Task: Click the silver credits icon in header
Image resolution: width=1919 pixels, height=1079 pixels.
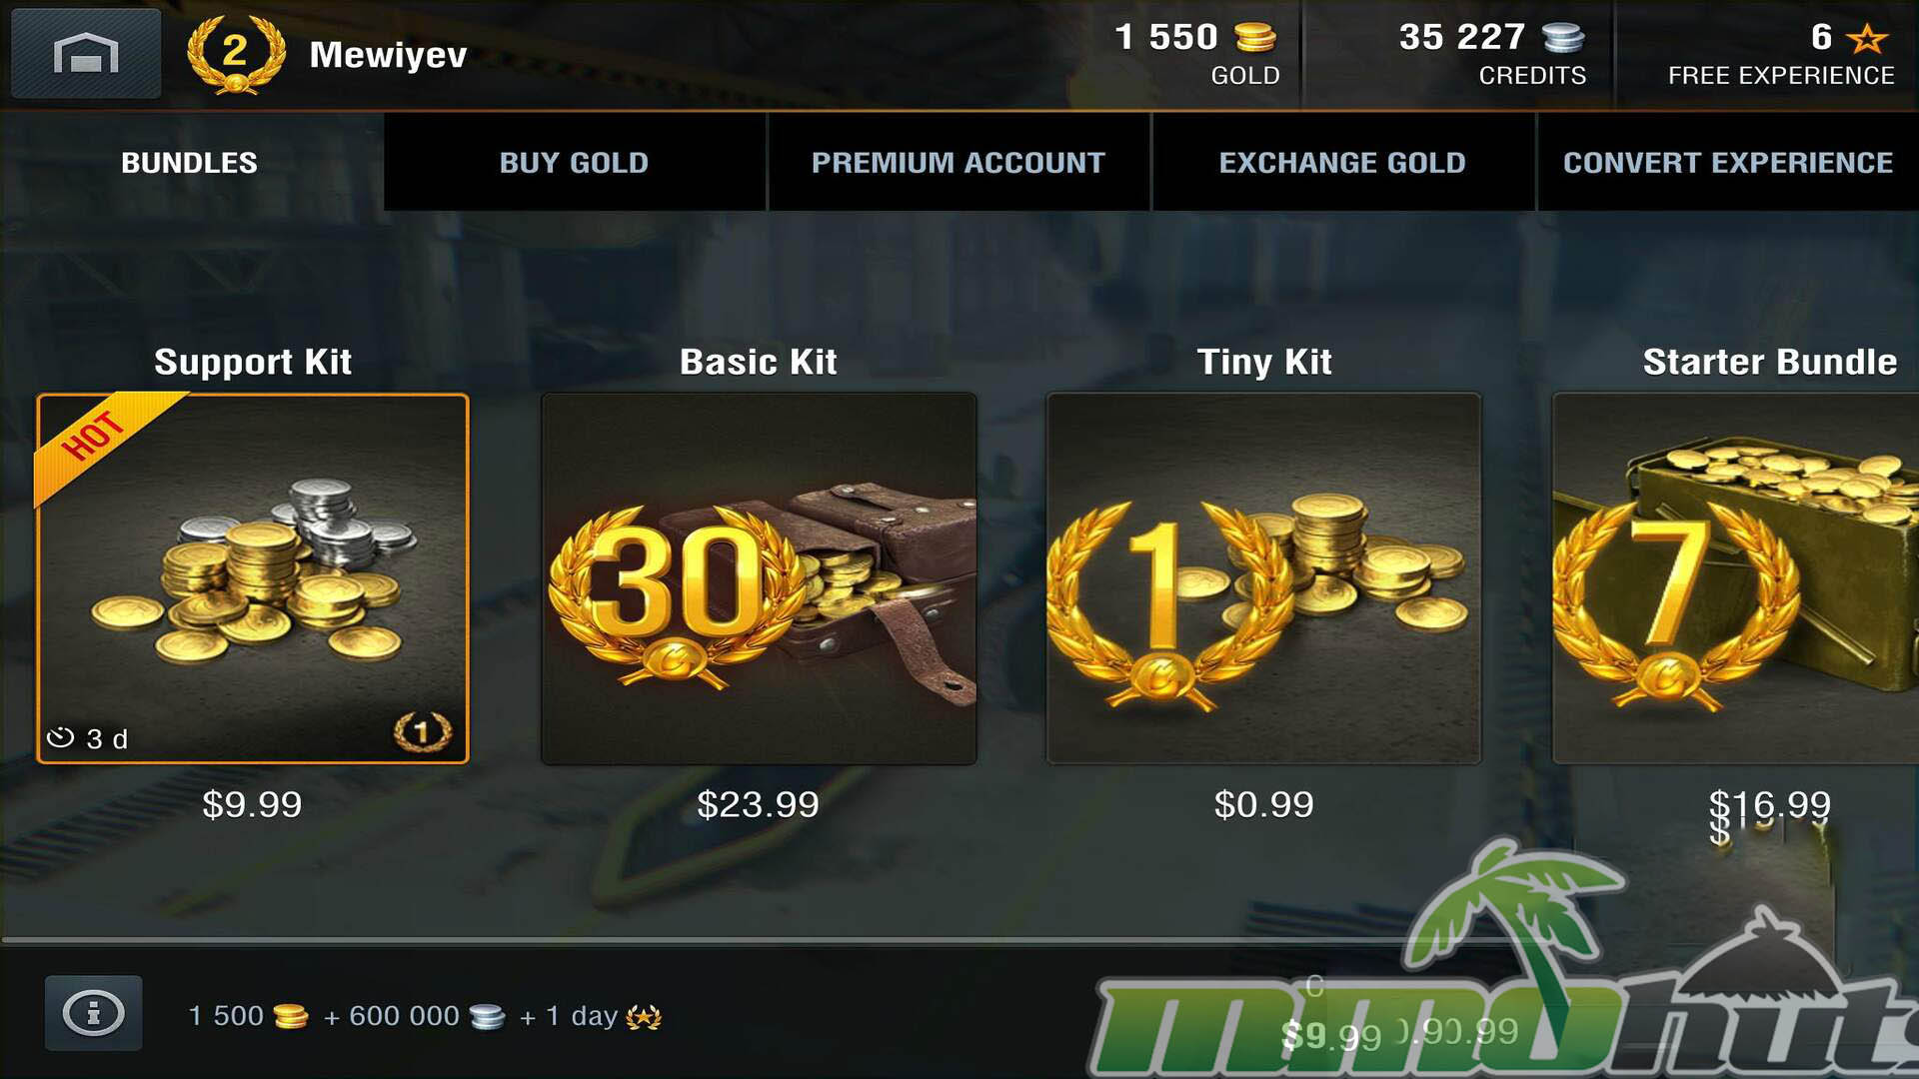Action: pyautogui.click(x=1563, y=38)
